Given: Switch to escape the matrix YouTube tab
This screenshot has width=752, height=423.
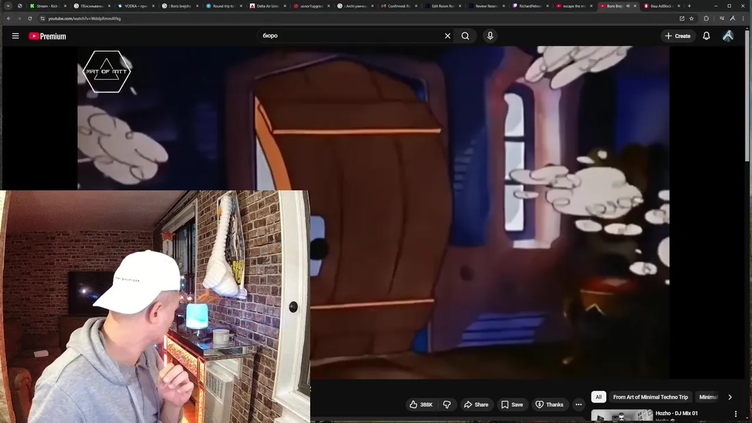Looking at the screenshot, I should (x=575, y=6).
